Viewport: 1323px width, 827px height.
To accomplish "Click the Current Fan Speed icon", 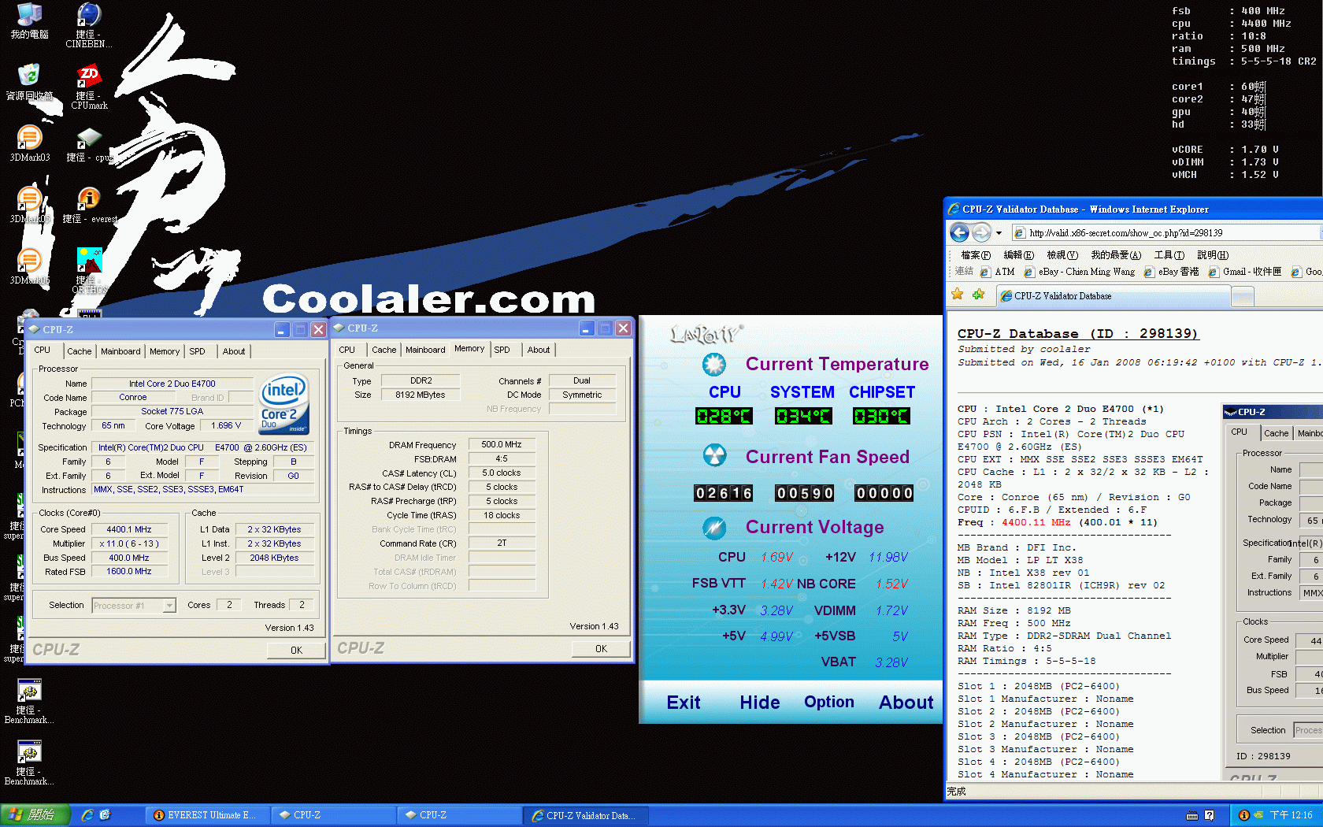I will 714,455.
